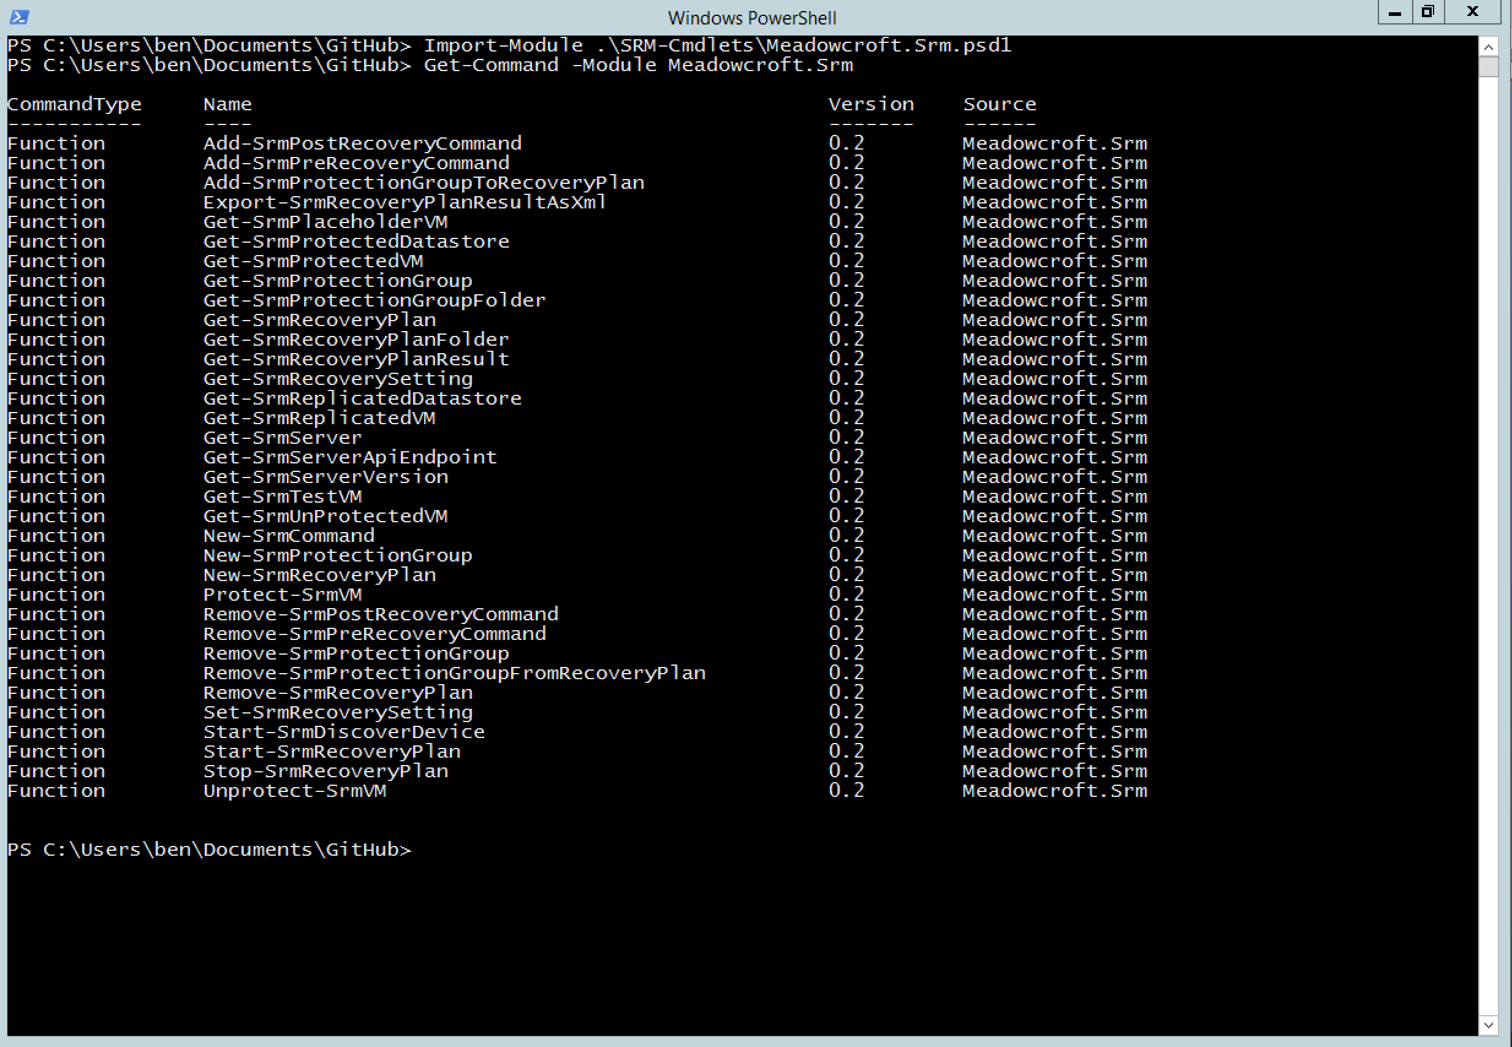Click Get-SrmPlaceholderVM entry

(325, 223)
